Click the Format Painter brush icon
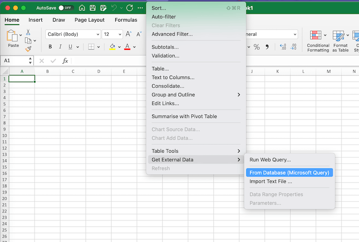 pyautogui.click(x=28, y=48)
